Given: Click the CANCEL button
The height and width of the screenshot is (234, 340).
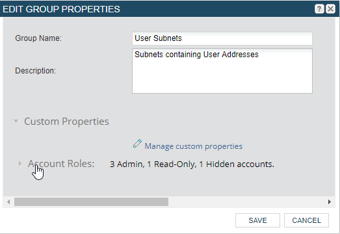Looking at the screenshot, I should pyautogui.click(x=306, y=220).
